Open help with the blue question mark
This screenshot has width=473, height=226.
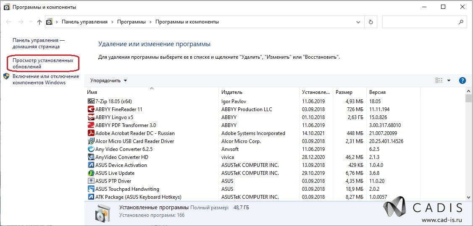pyautogui.click(x=462, y=81)
